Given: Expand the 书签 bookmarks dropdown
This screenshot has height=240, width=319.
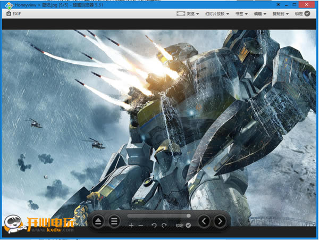Looking at the screenshot, I should point(241,14).
